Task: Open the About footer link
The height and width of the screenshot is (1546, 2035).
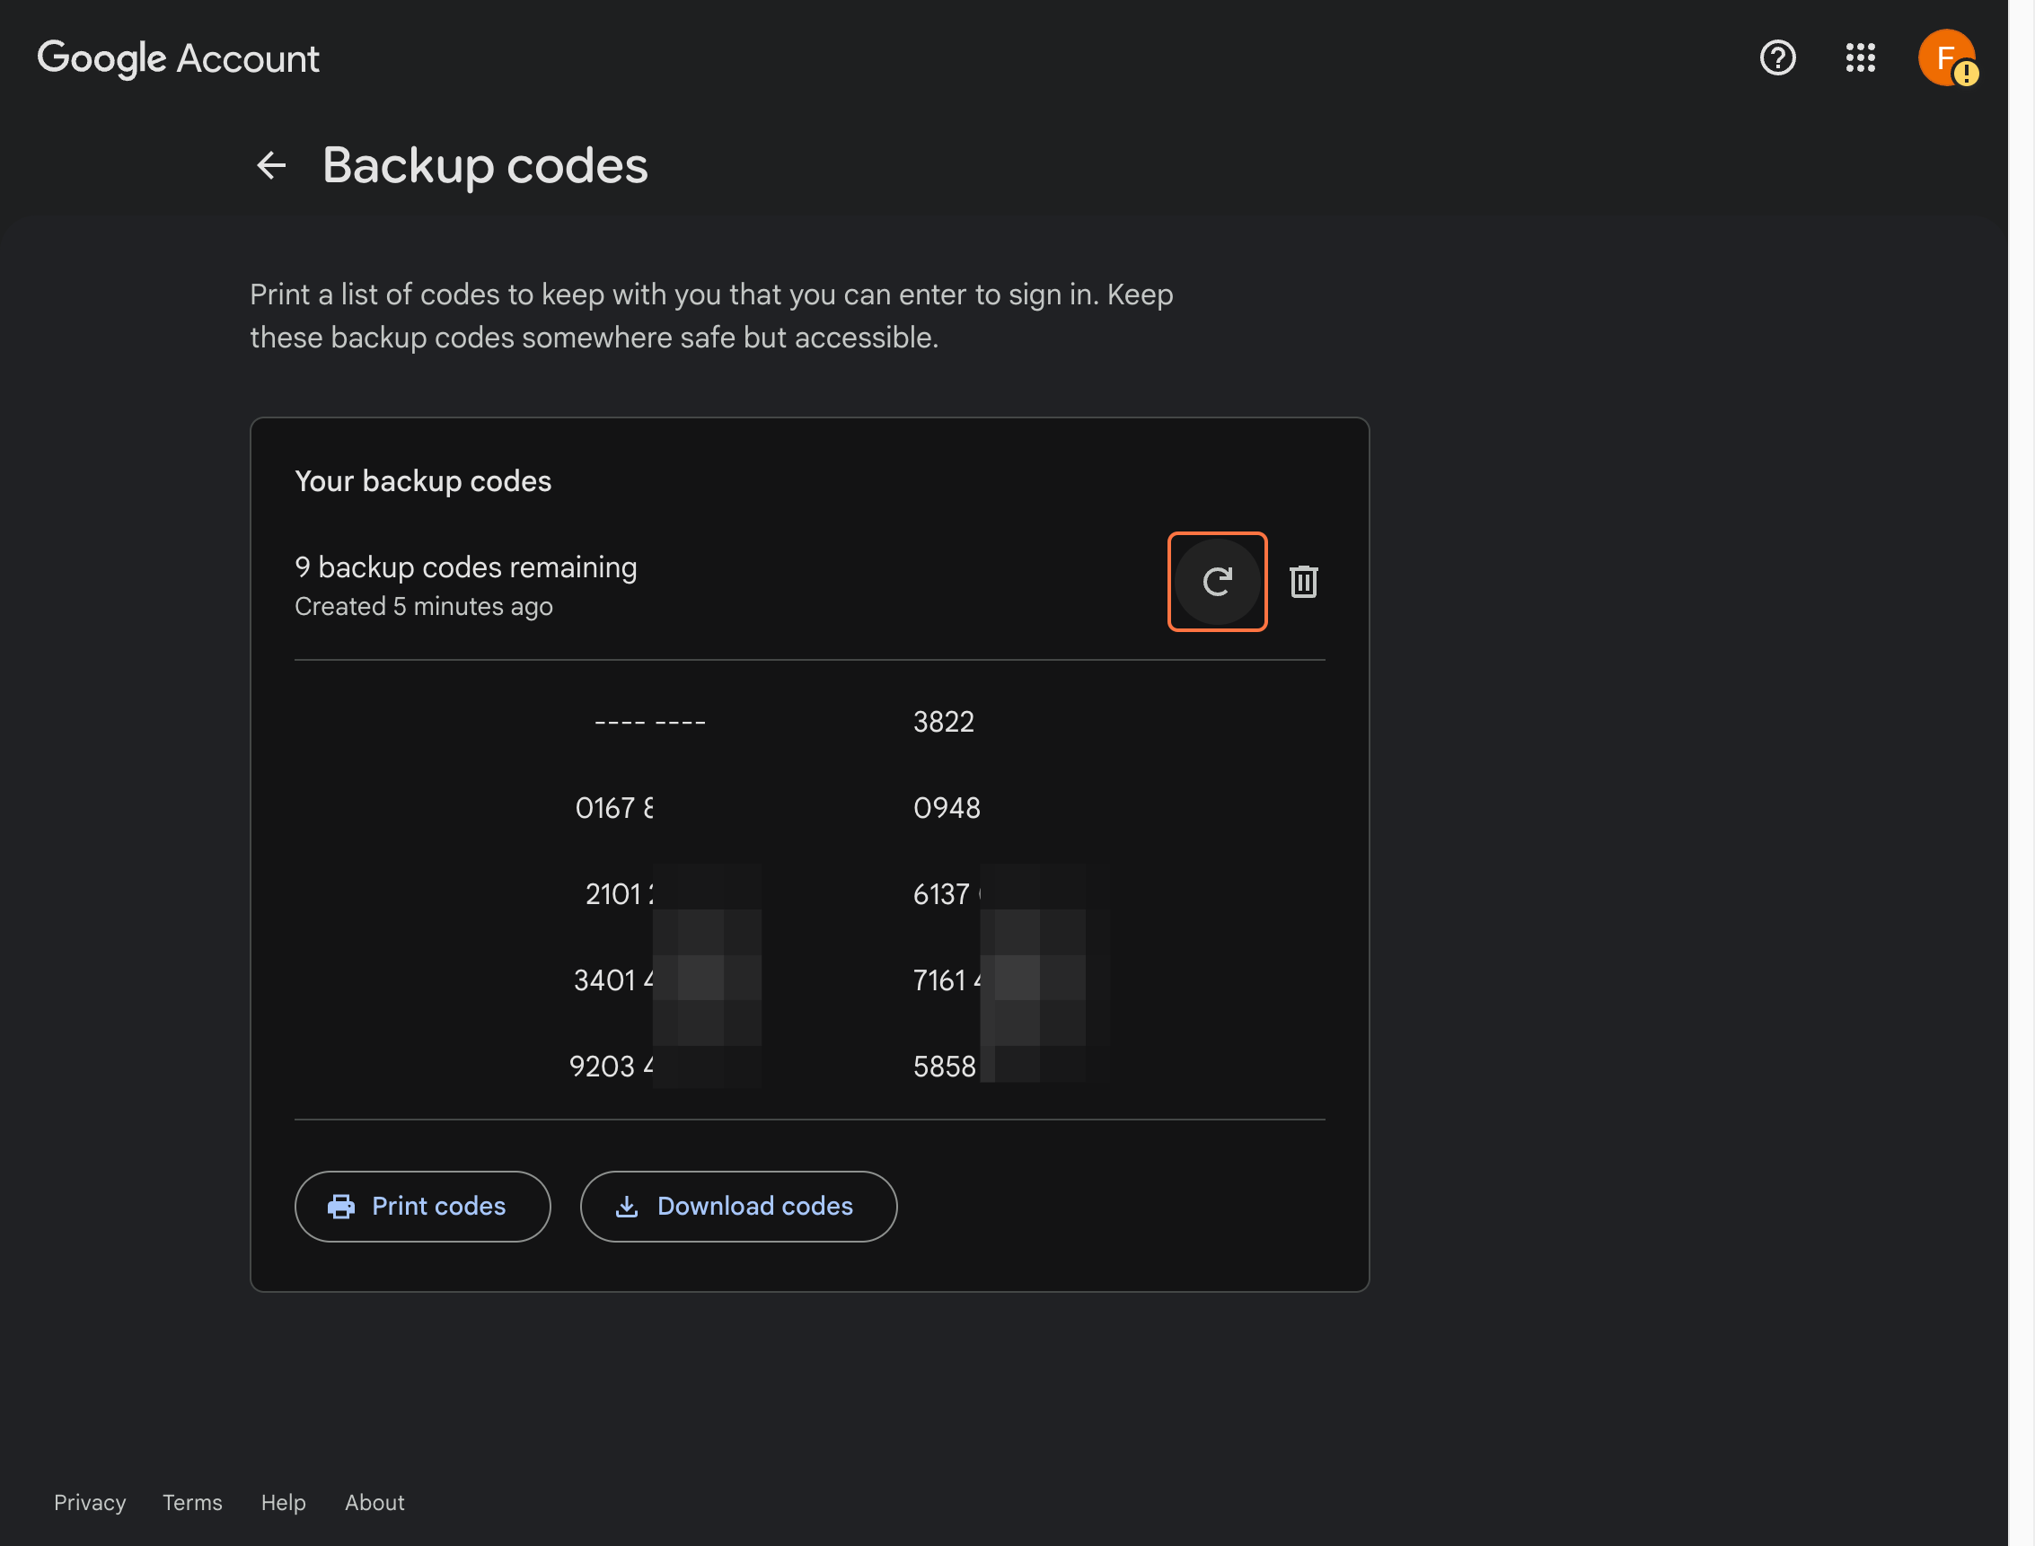Action: coord(374,1503)
